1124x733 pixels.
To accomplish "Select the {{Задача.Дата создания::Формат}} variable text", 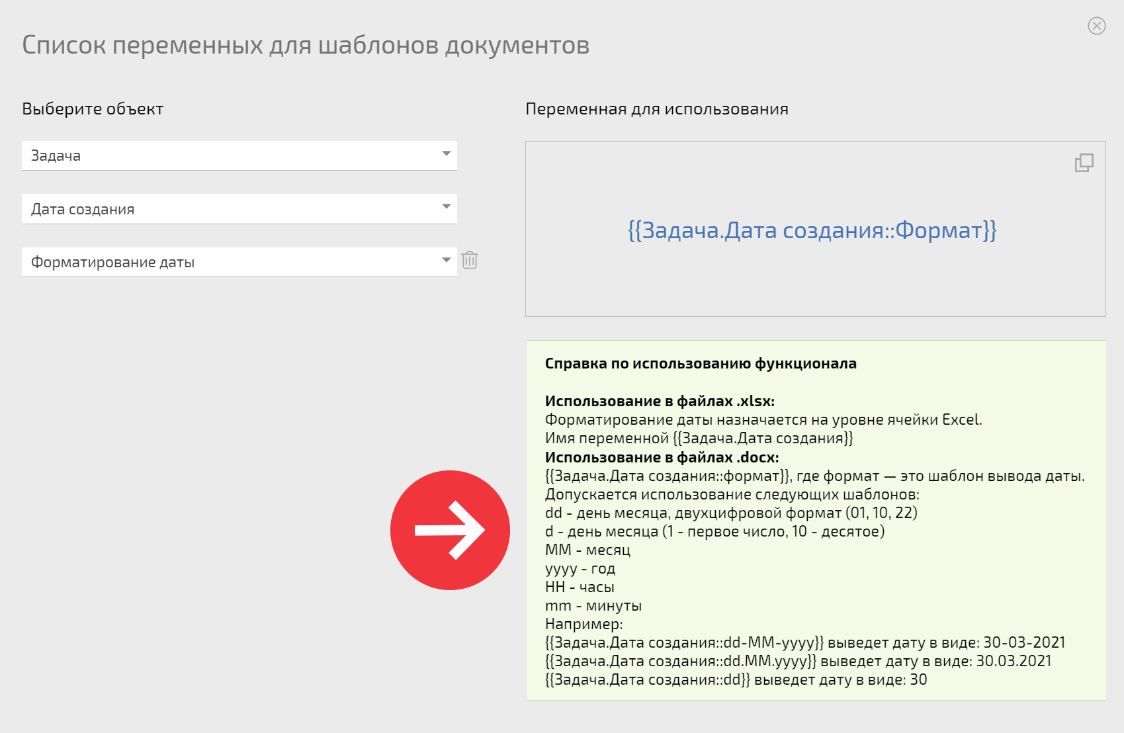I will click(x=812, y=230).
